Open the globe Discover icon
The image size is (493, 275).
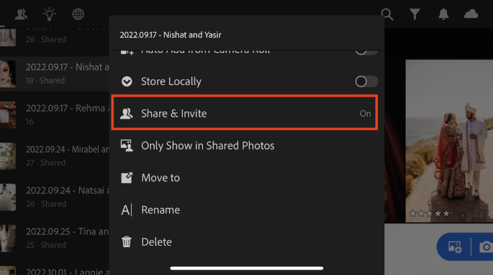[x=78, y=14]
